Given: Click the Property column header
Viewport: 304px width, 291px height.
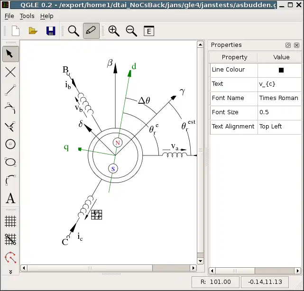Looking at the screenshot, I should pyautogui.click(x=234, y=57).
